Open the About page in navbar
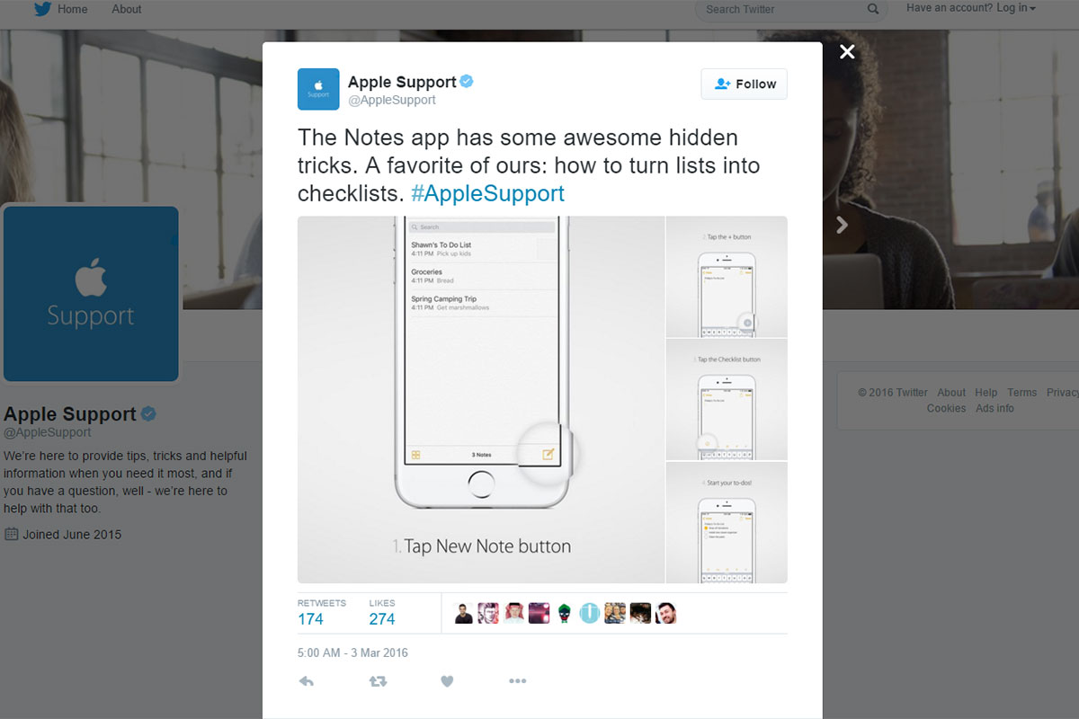 pos(127,9)
